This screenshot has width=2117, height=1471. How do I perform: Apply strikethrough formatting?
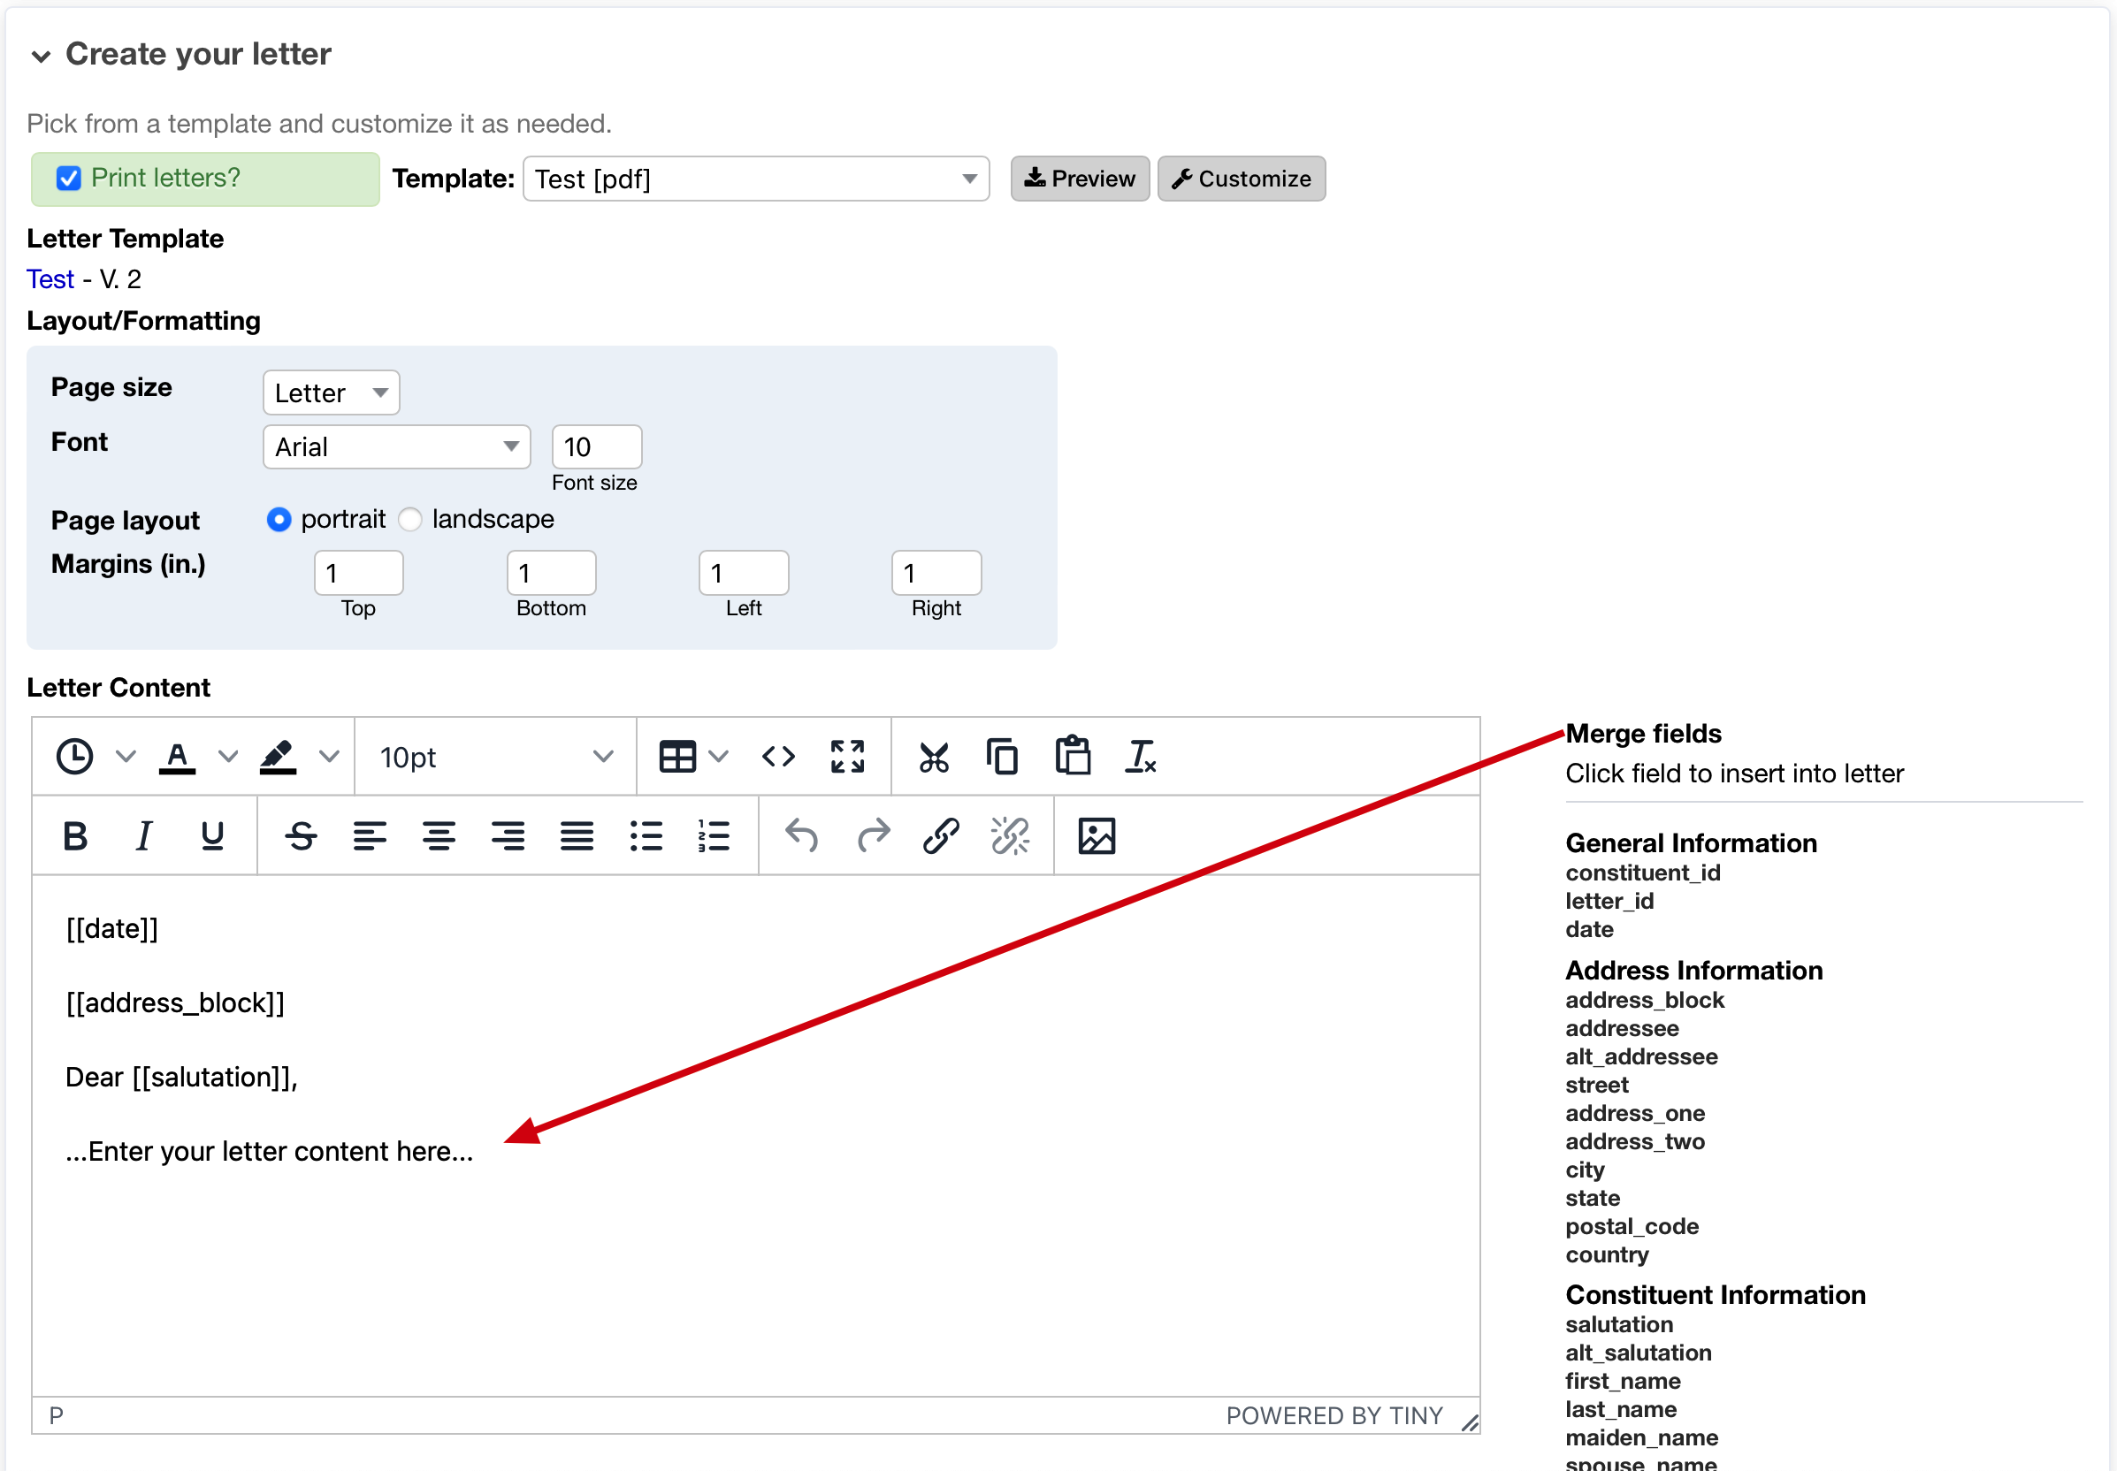click(301, 835)
